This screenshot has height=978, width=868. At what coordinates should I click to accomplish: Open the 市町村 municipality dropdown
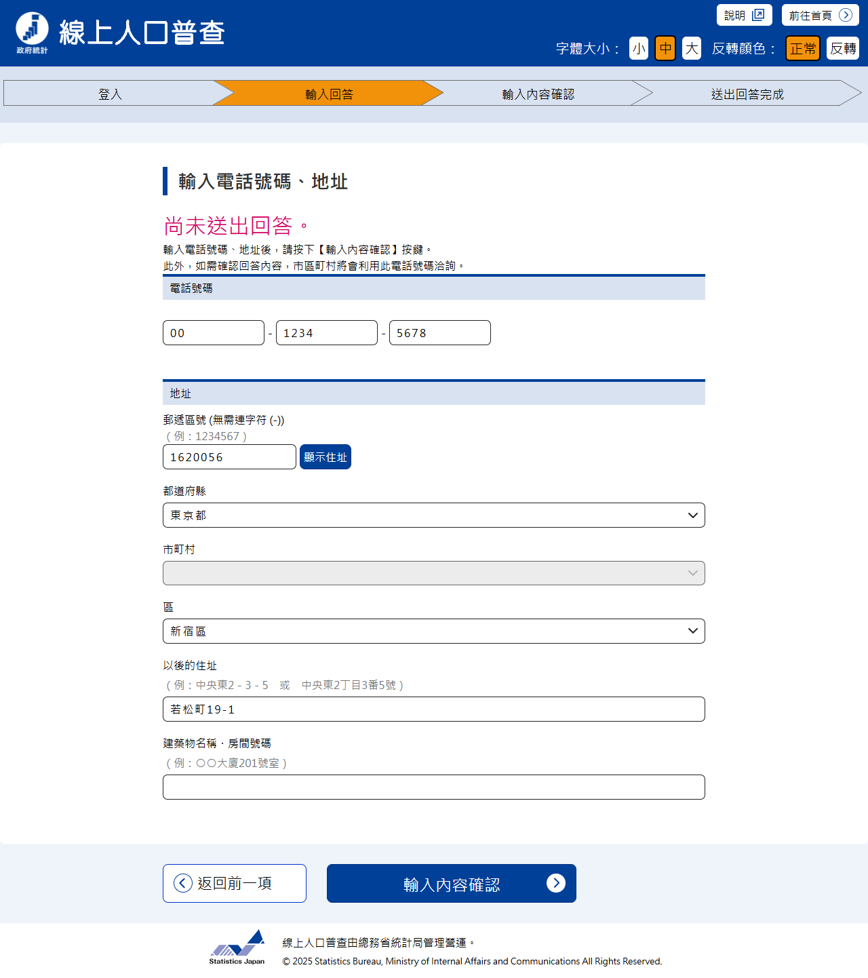pos(433,573)
